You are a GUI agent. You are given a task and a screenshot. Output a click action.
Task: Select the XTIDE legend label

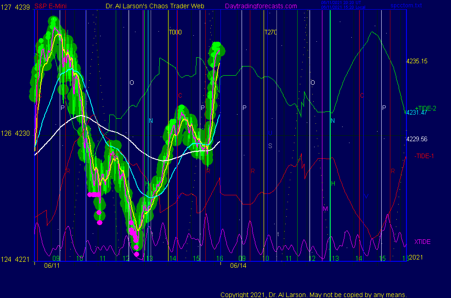point(422,242)
